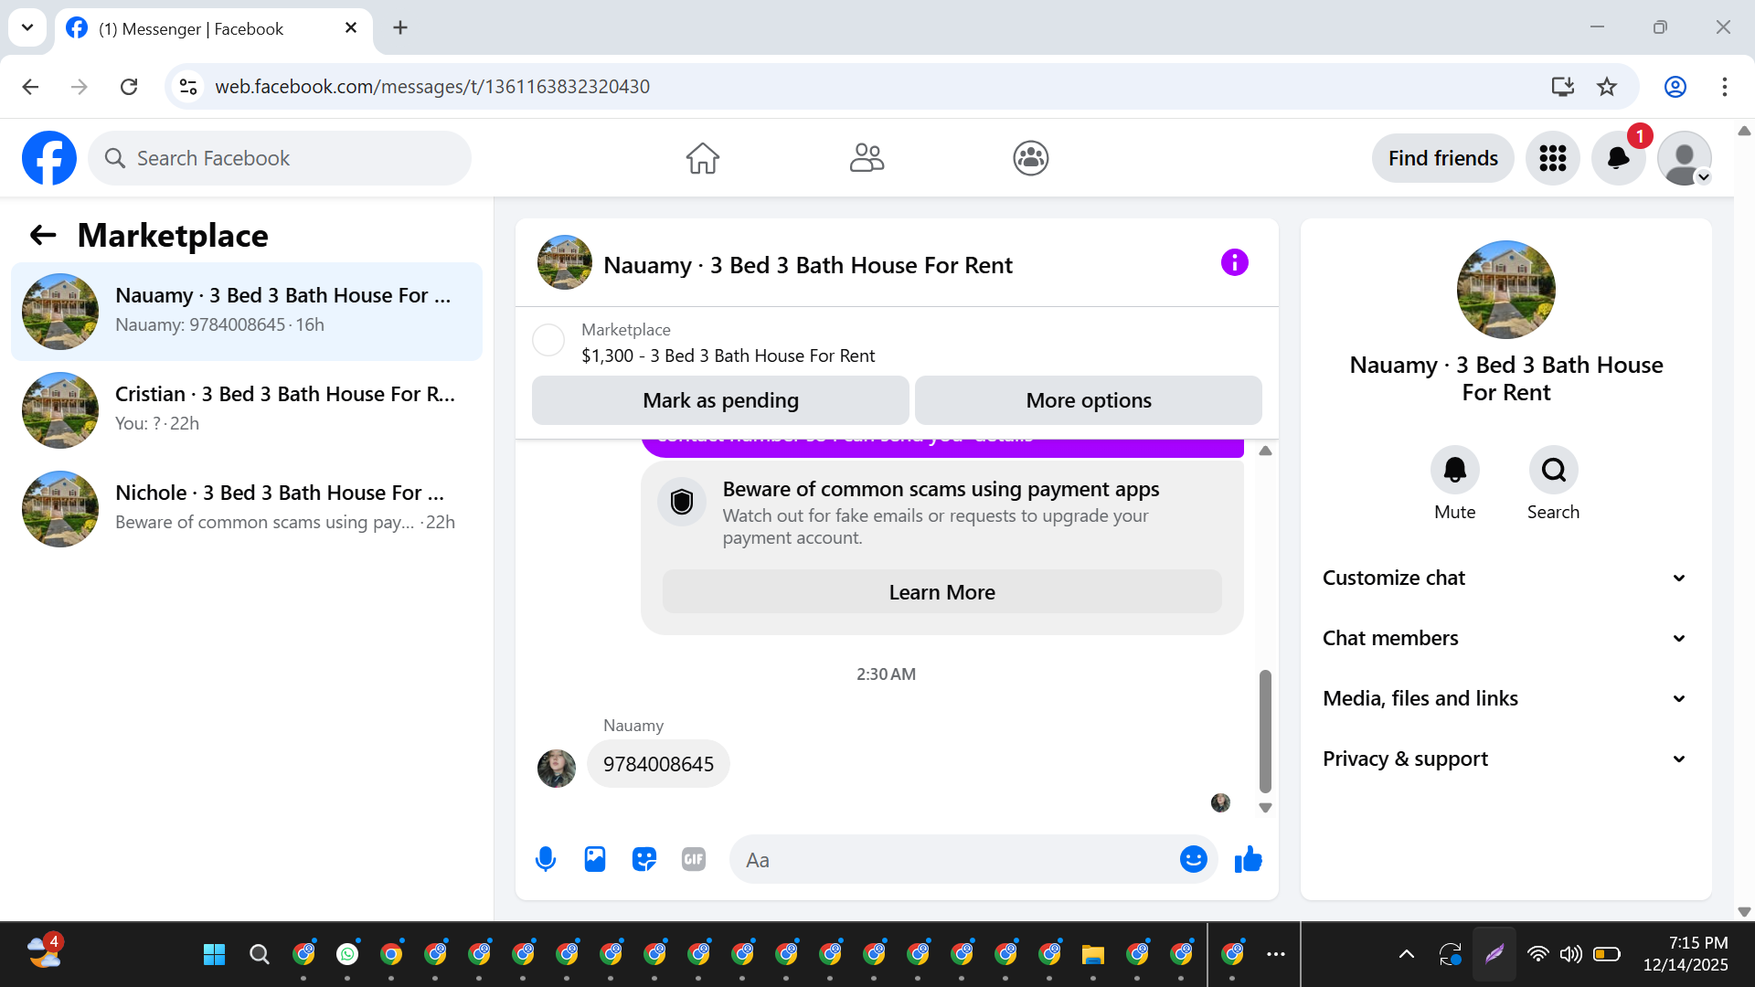The width and height of the screenshot is (1755, 987).
Task: Click Learn More about payment scams
Action: (x=941, y=592)
